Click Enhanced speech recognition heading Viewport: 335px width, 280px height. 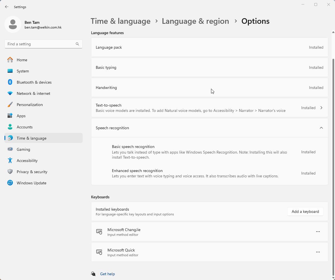pyautogui.click(x=137, y=171)
